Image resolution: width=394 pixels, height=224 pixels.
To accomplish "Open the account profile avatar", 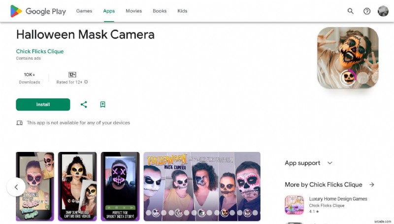I will [383, 11].
